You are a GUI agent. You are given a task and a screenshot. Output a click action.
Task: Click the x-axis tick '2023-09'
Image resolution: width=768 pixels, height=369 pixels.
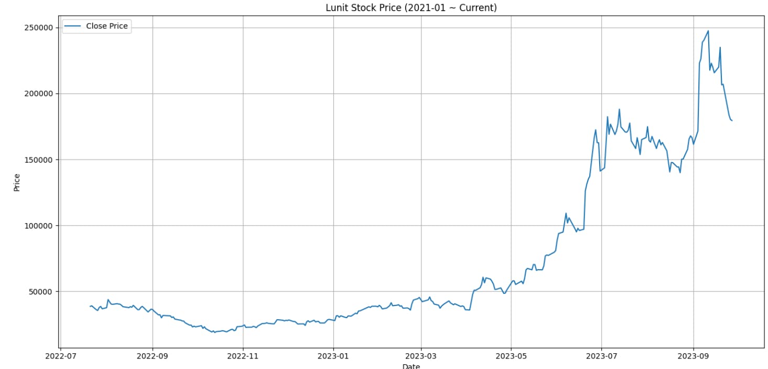tap(693, 355)
